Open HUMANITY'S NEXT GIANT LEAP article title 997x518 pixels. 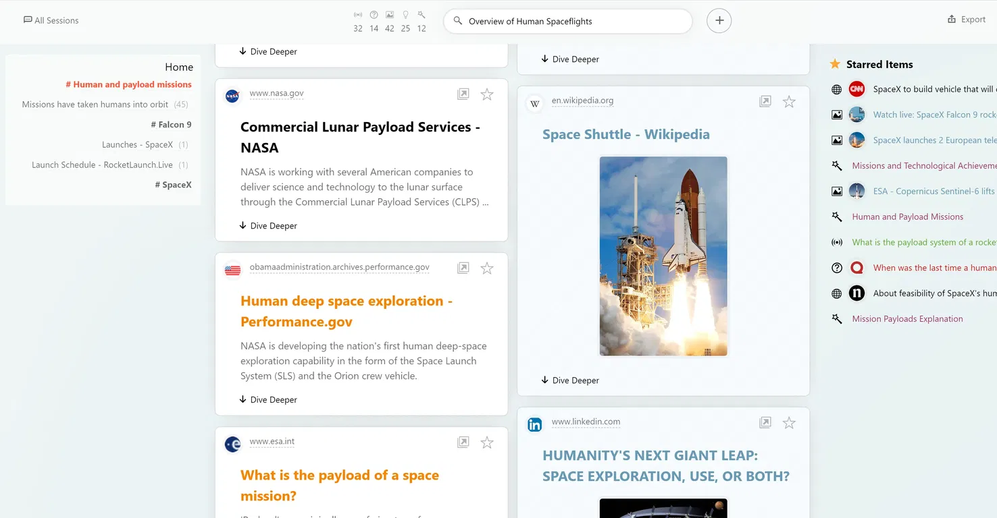666,466
